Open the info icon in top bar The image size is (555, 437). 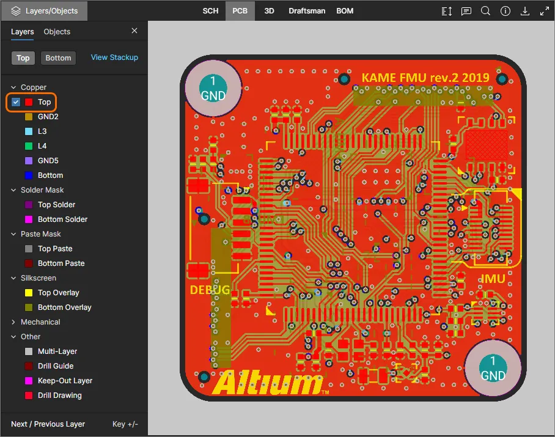(505, 11)
